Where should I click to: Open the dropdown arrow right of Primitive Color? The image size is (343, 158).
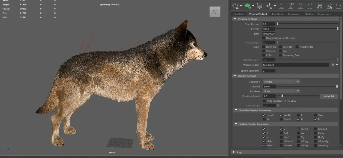[x=337, y=65]
